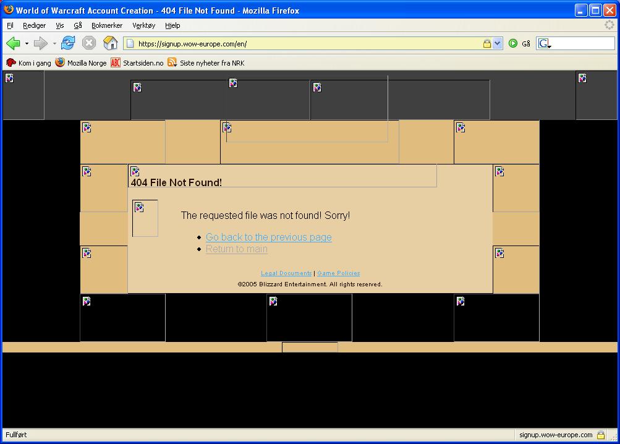The width and height of the screenshot is (620, 444).
Task: Expand the address bar URL dropdown
Action: pos(498,43)
